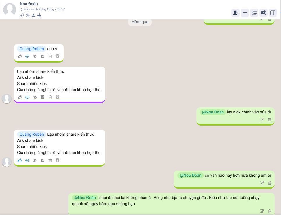The image size is (281, 215).
Task: Unlike the last Quang Roben comment
Action: coord(20,160)
